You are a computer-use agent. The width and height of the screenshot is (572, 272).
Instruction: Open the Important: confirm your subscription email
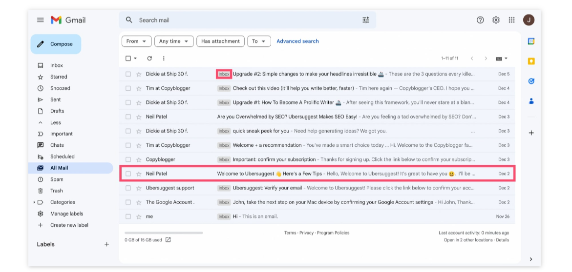pyautogui.click(x=317, y=159)
